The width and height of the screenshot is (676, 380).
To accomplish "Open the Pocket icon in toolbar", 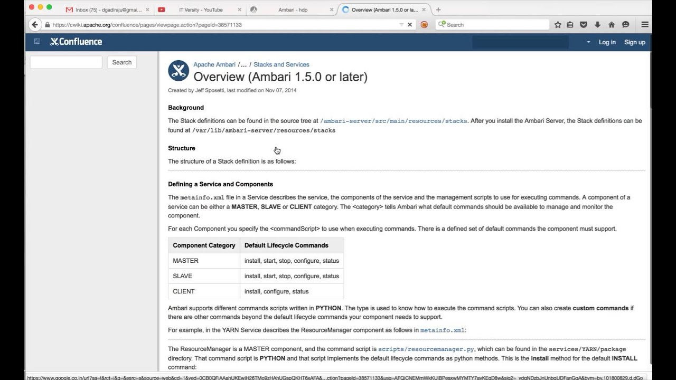I will coord(584,24).
